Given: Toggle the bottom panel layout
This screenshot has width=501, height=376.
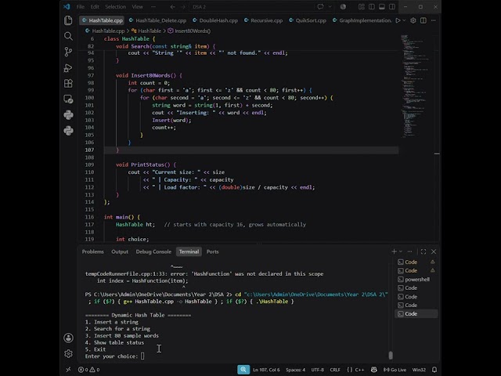Looking at the screenshot, I should [x=382, y=7].
